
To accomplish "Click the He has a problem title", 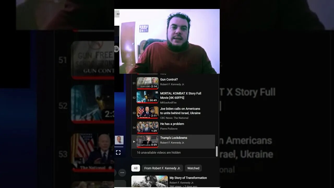I will [172, 124].
